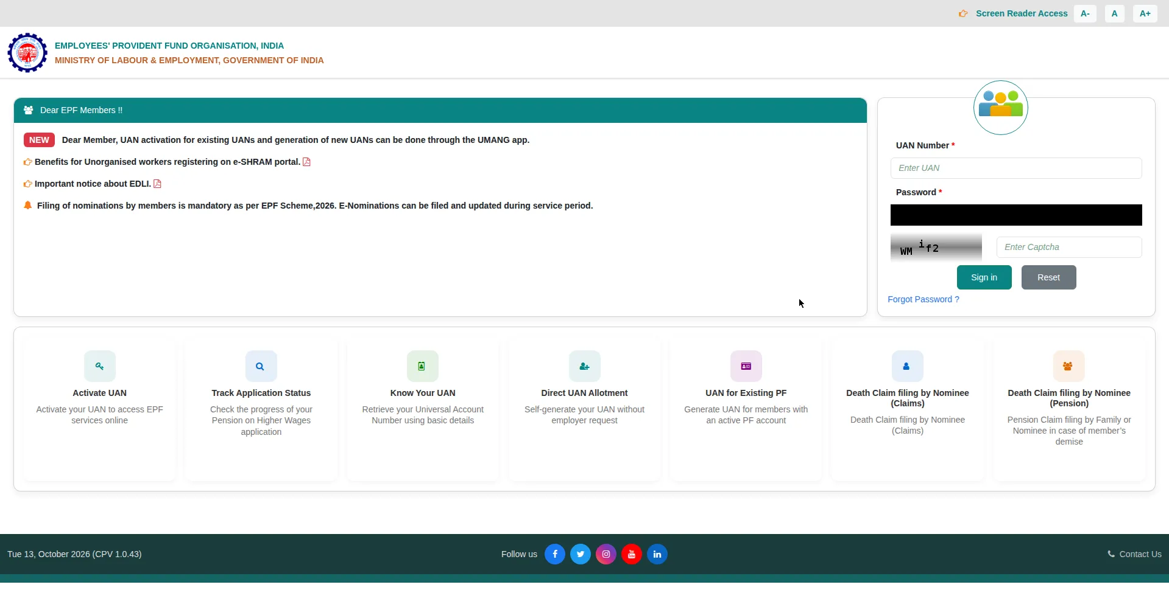Click the Direct UAN Allotment person icon
The image size is (1169, 607).
click(585, 366)
